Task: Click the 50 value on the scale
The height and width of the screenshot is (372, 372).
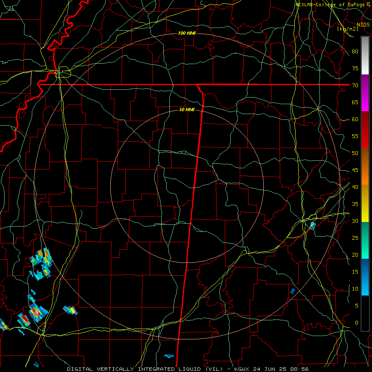Action: [355, 153]
